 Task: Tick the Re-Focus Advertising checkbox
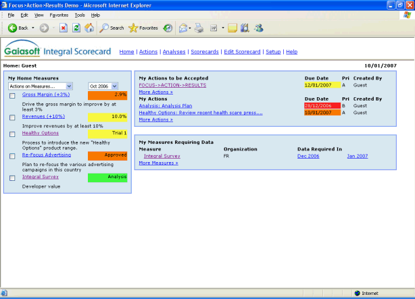[12, 156]
